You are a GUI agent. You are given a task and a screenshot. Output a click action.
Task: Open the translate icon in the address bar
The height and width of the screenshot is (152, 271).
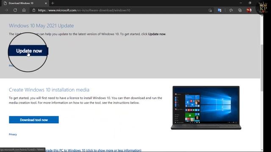219,10
